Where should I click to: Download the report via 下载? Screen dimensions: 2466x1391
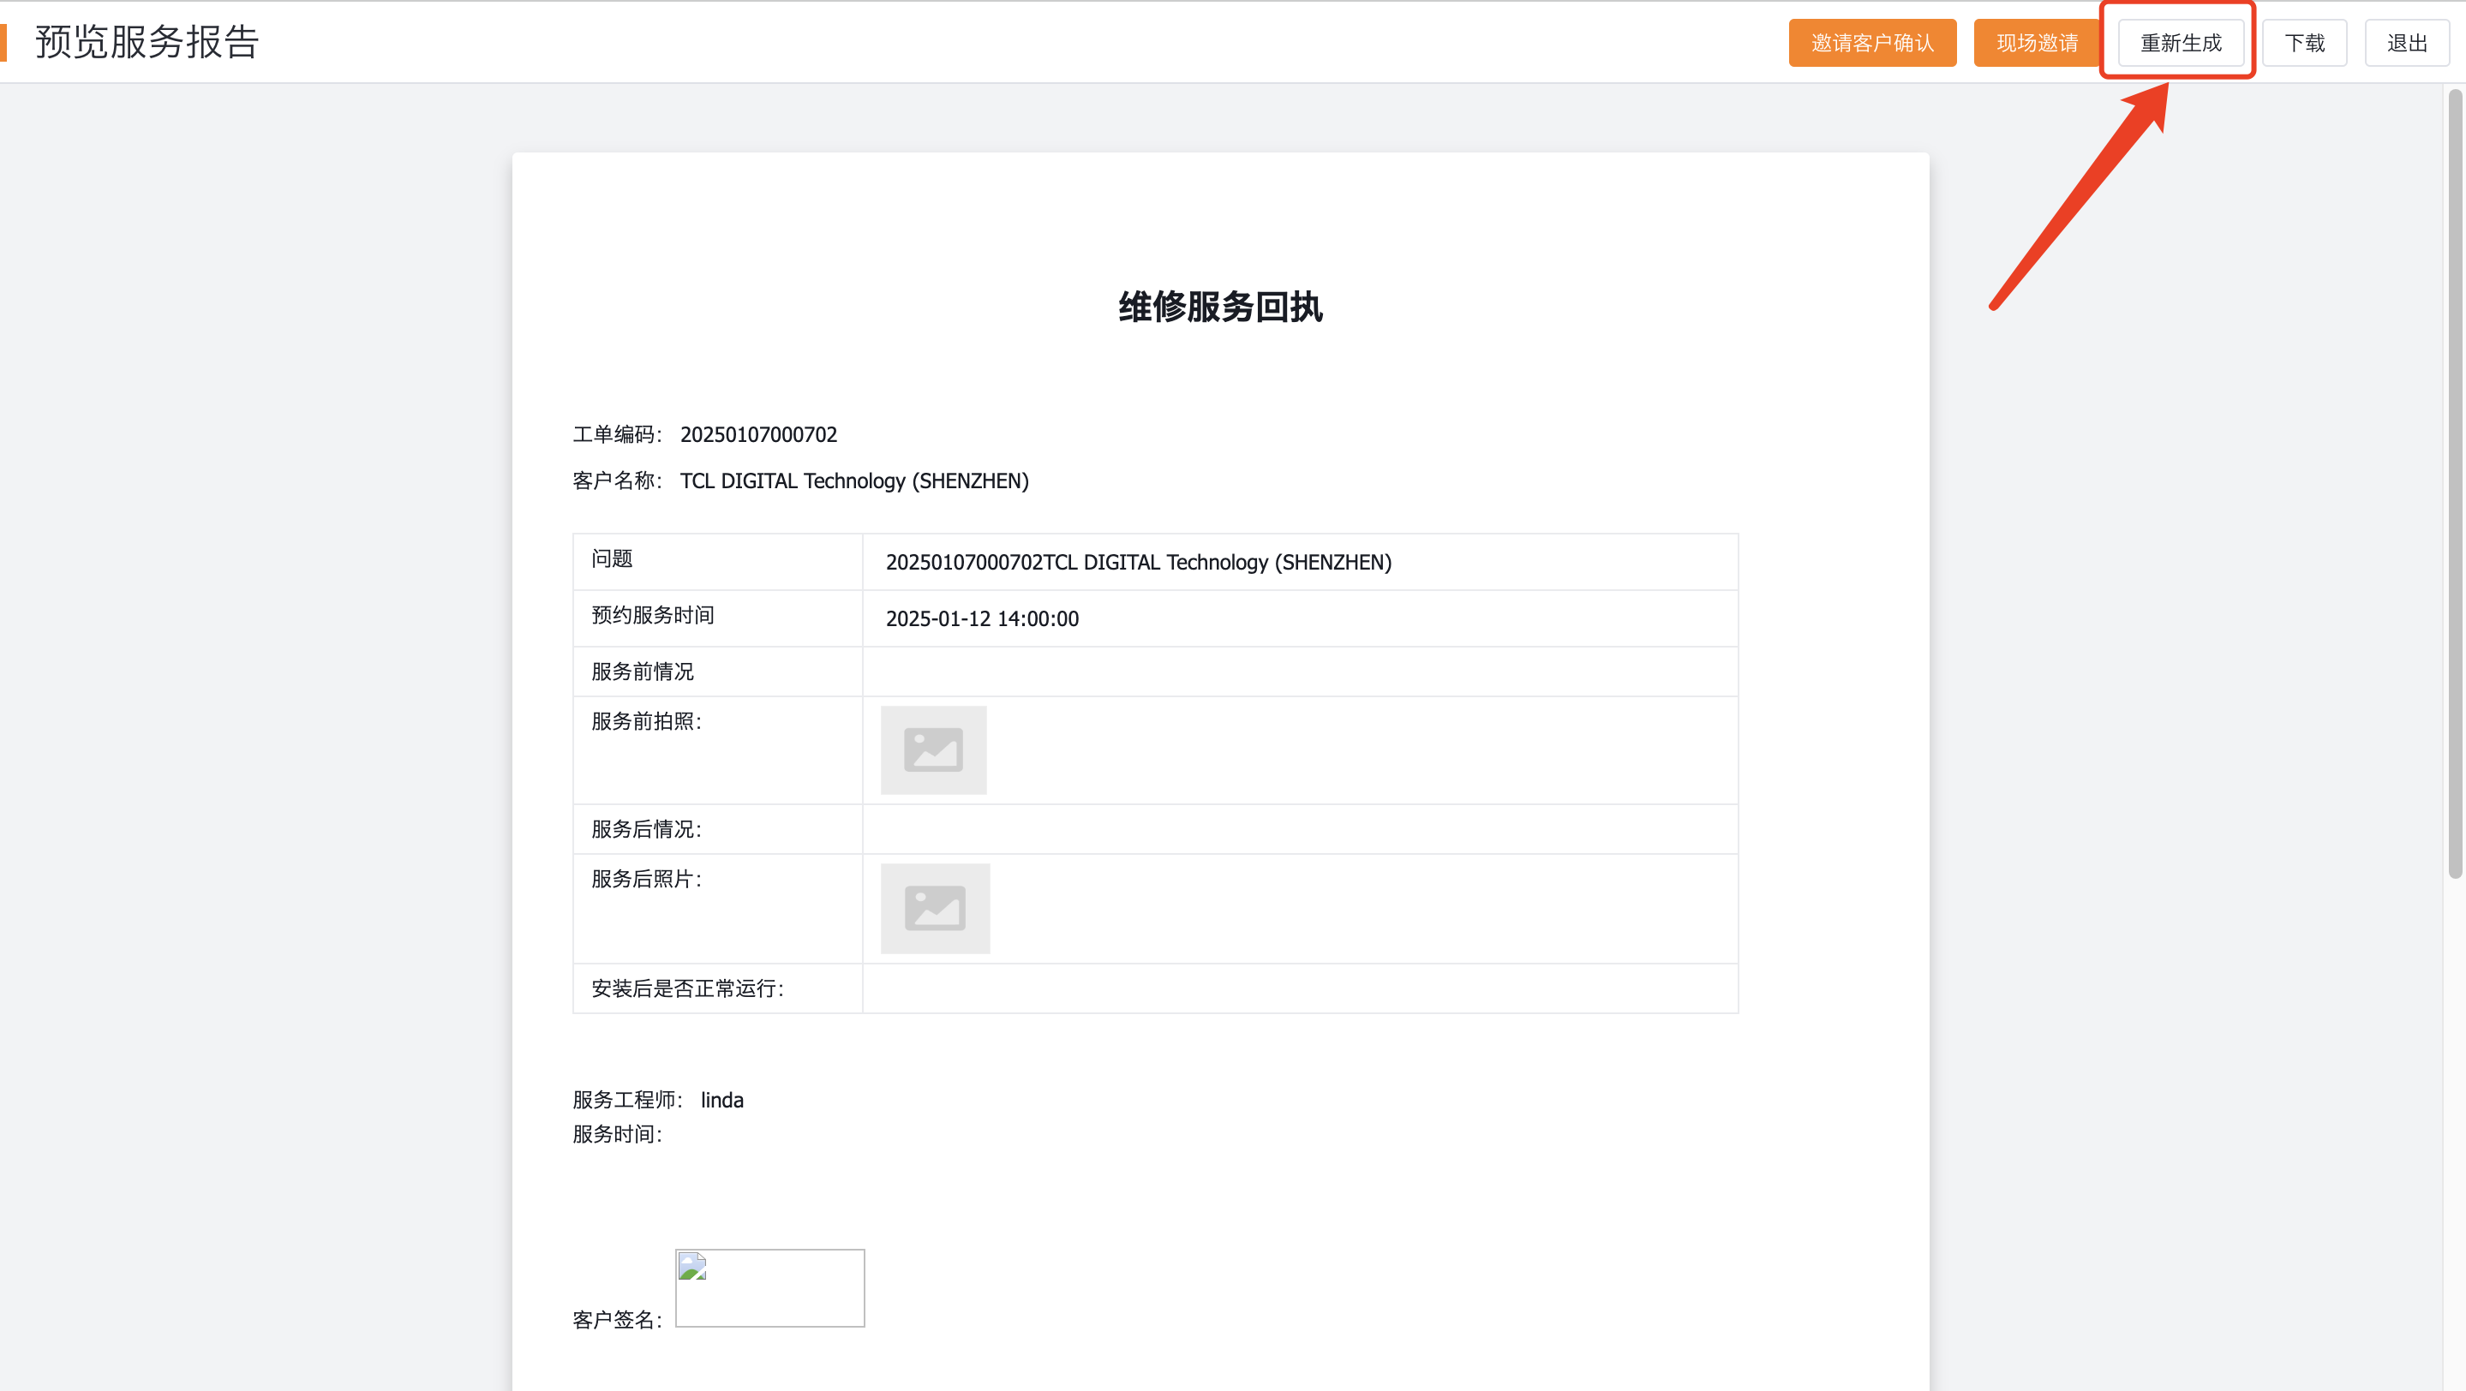[2303, 43]
